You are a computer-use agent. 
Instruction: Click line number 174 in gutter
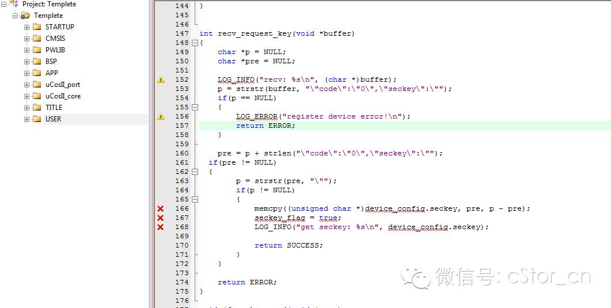[x=182, y=282]
